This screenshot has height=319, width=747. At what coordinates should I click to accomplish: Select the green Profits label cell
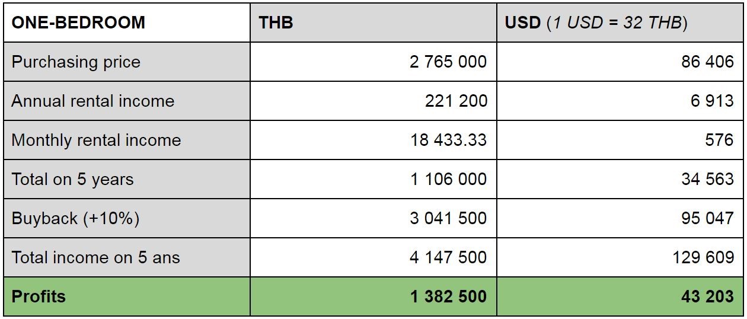127,296
